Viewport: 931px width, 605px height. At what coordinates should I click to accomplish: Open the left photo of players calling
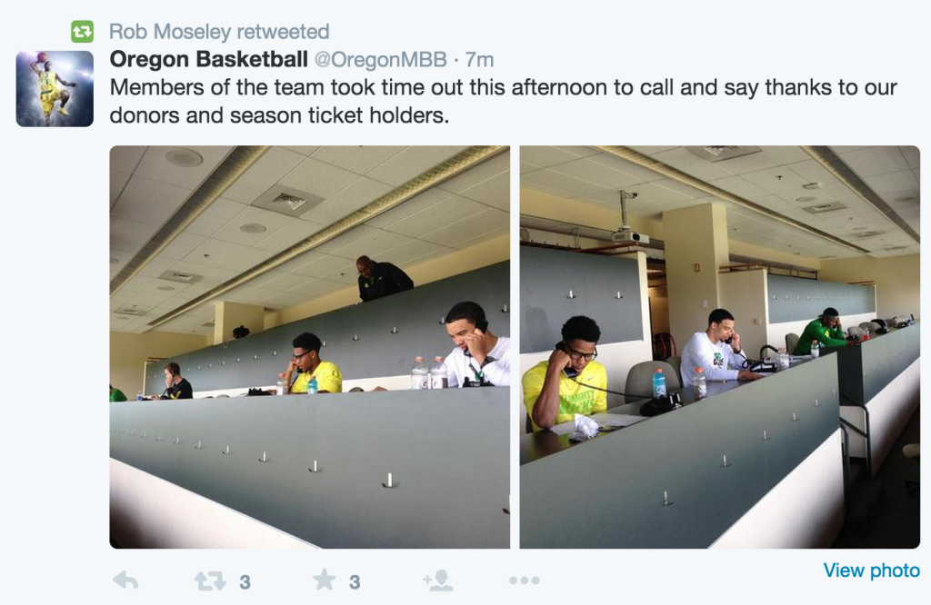pyautogui.click(x=310, y=347)
